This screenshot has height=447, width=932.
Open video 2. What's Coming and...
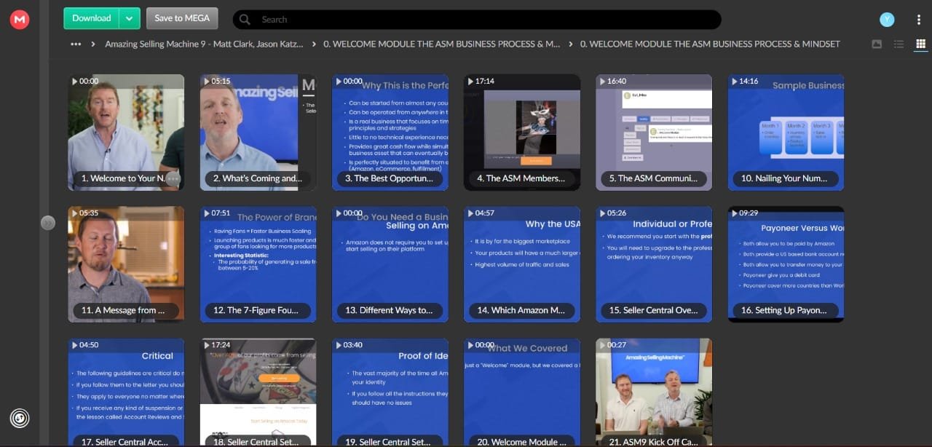pyautogui.click(x=258, y=132)
